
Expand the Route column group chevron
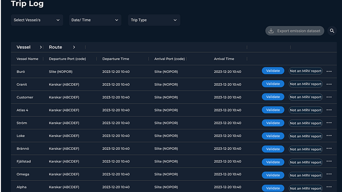[73, 47]
